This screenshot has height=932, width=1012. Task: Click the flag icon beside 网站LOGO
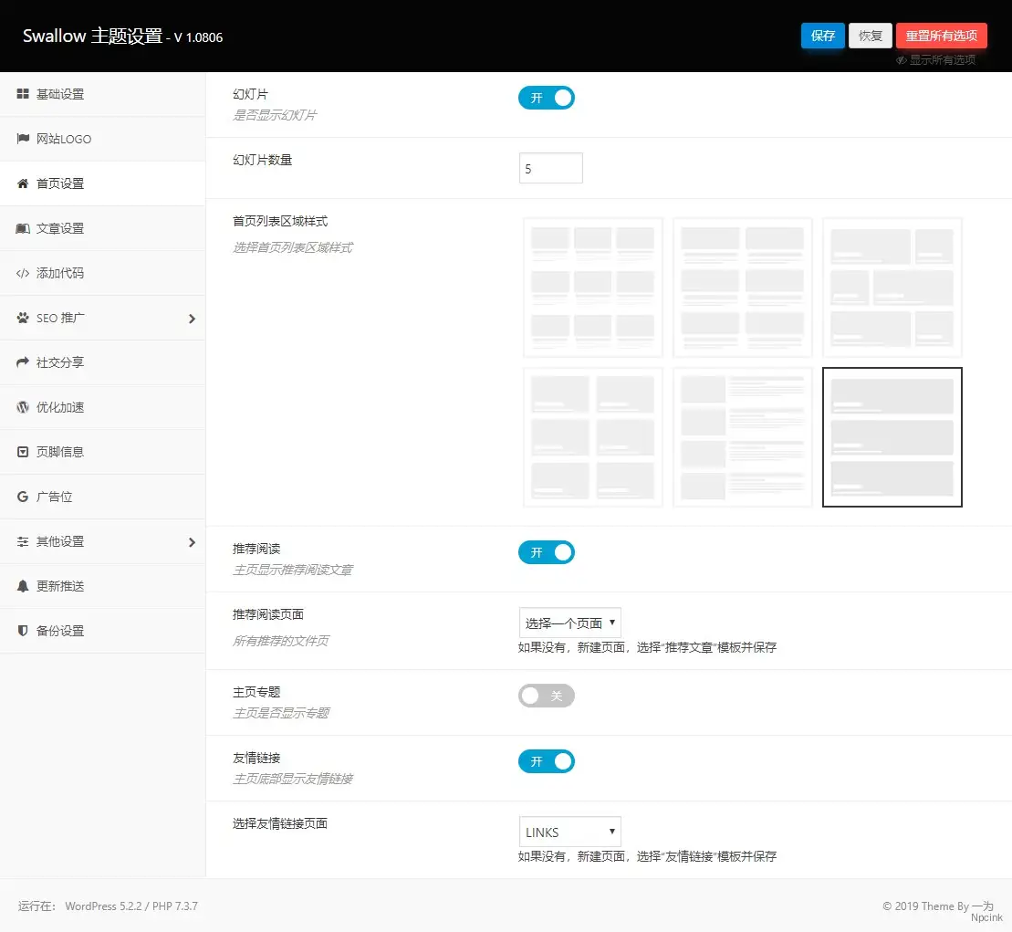(x=23, y=139)
